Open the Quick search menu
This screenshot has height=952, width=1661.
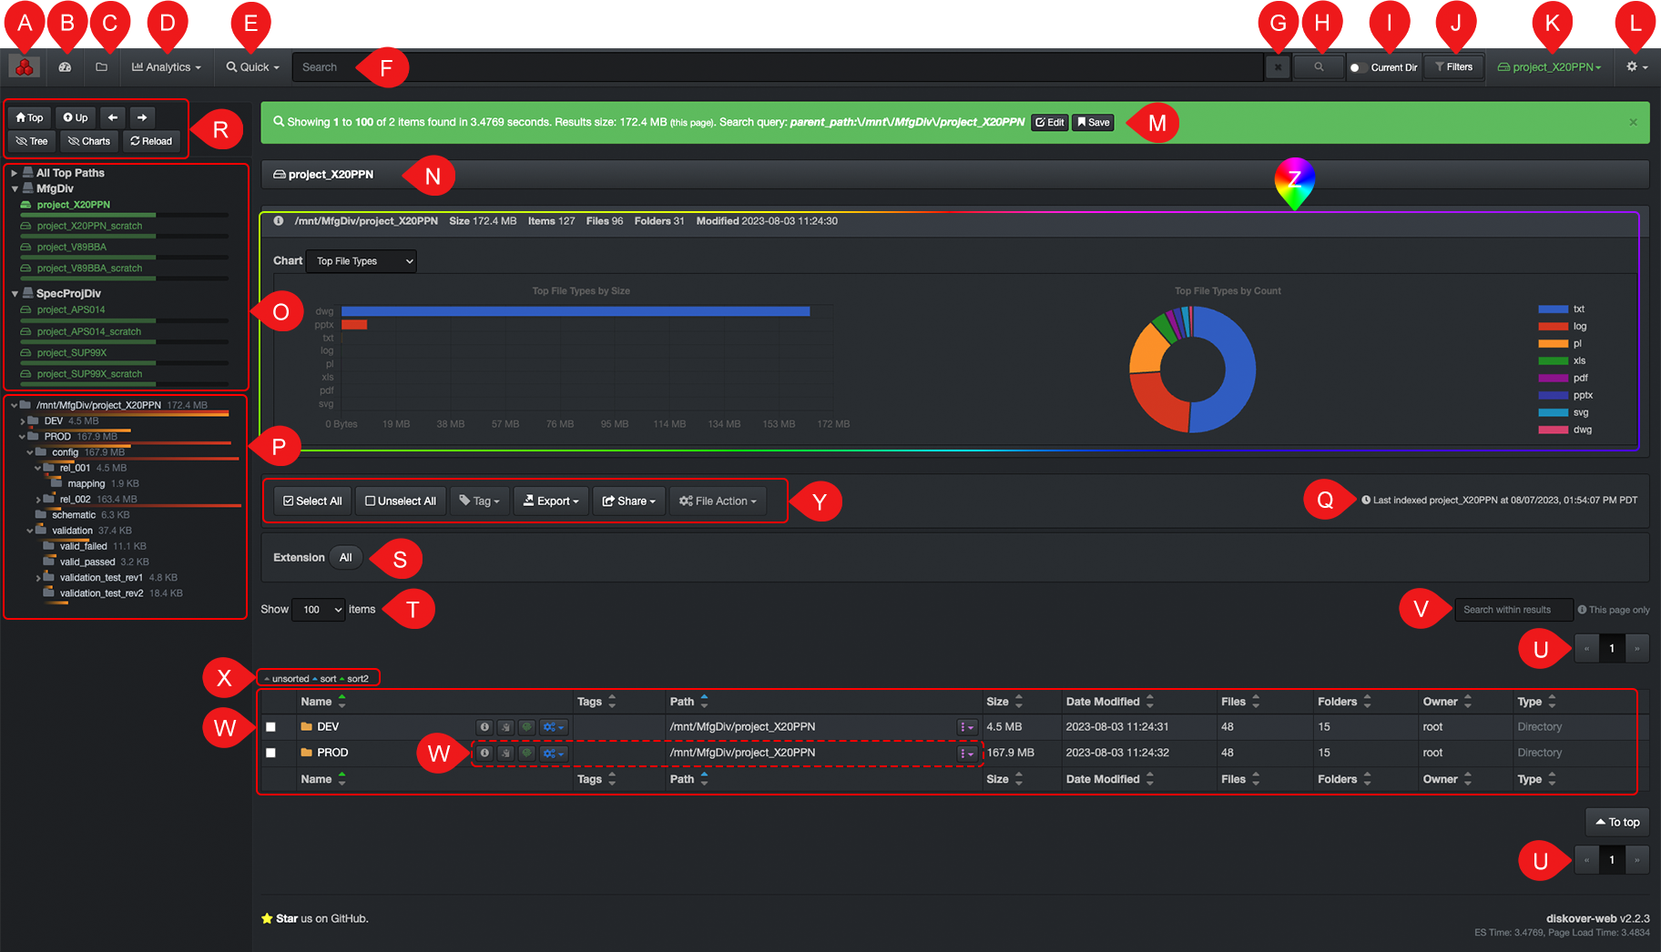[x=253, y=67]
